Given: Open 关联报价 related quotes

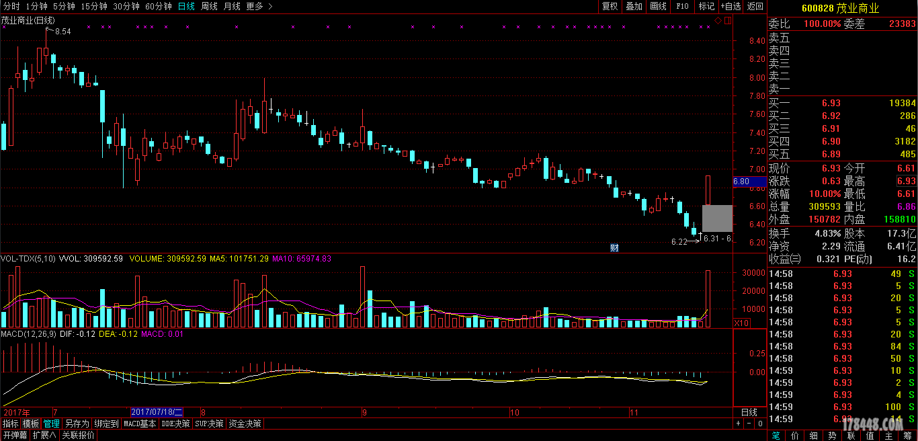Looking at the screenshot, I should 79,435.
